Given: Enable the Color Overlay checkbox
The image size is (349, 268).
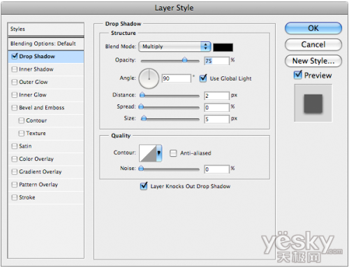Looking at the screenshot, I should (15, 159).
